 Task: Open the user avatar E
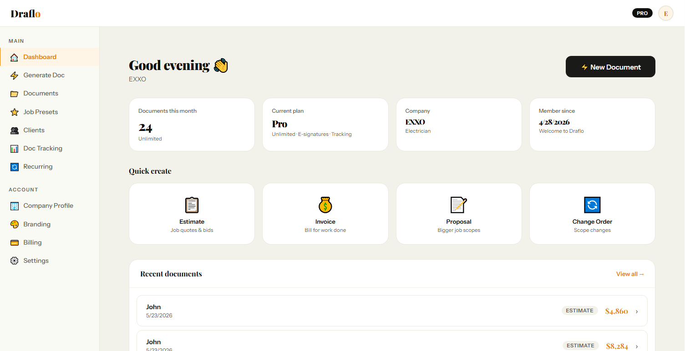666,13
